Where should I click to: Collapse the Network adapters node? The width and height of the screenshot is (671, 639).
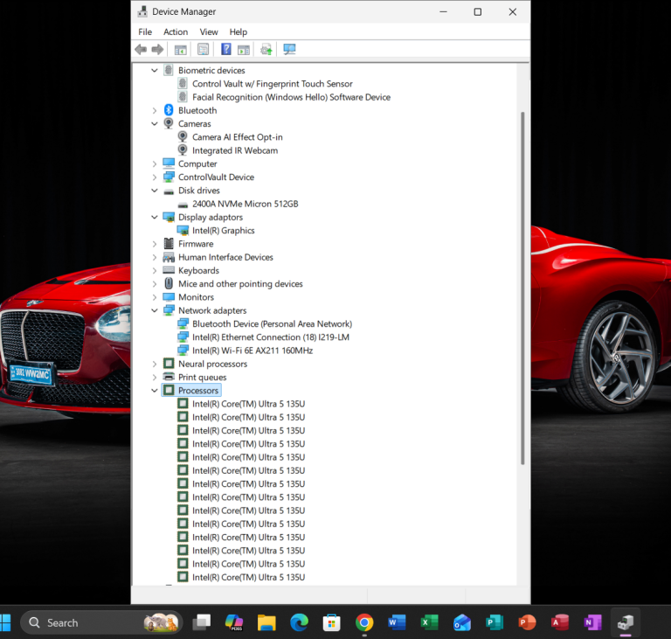[x=155, y=310]
